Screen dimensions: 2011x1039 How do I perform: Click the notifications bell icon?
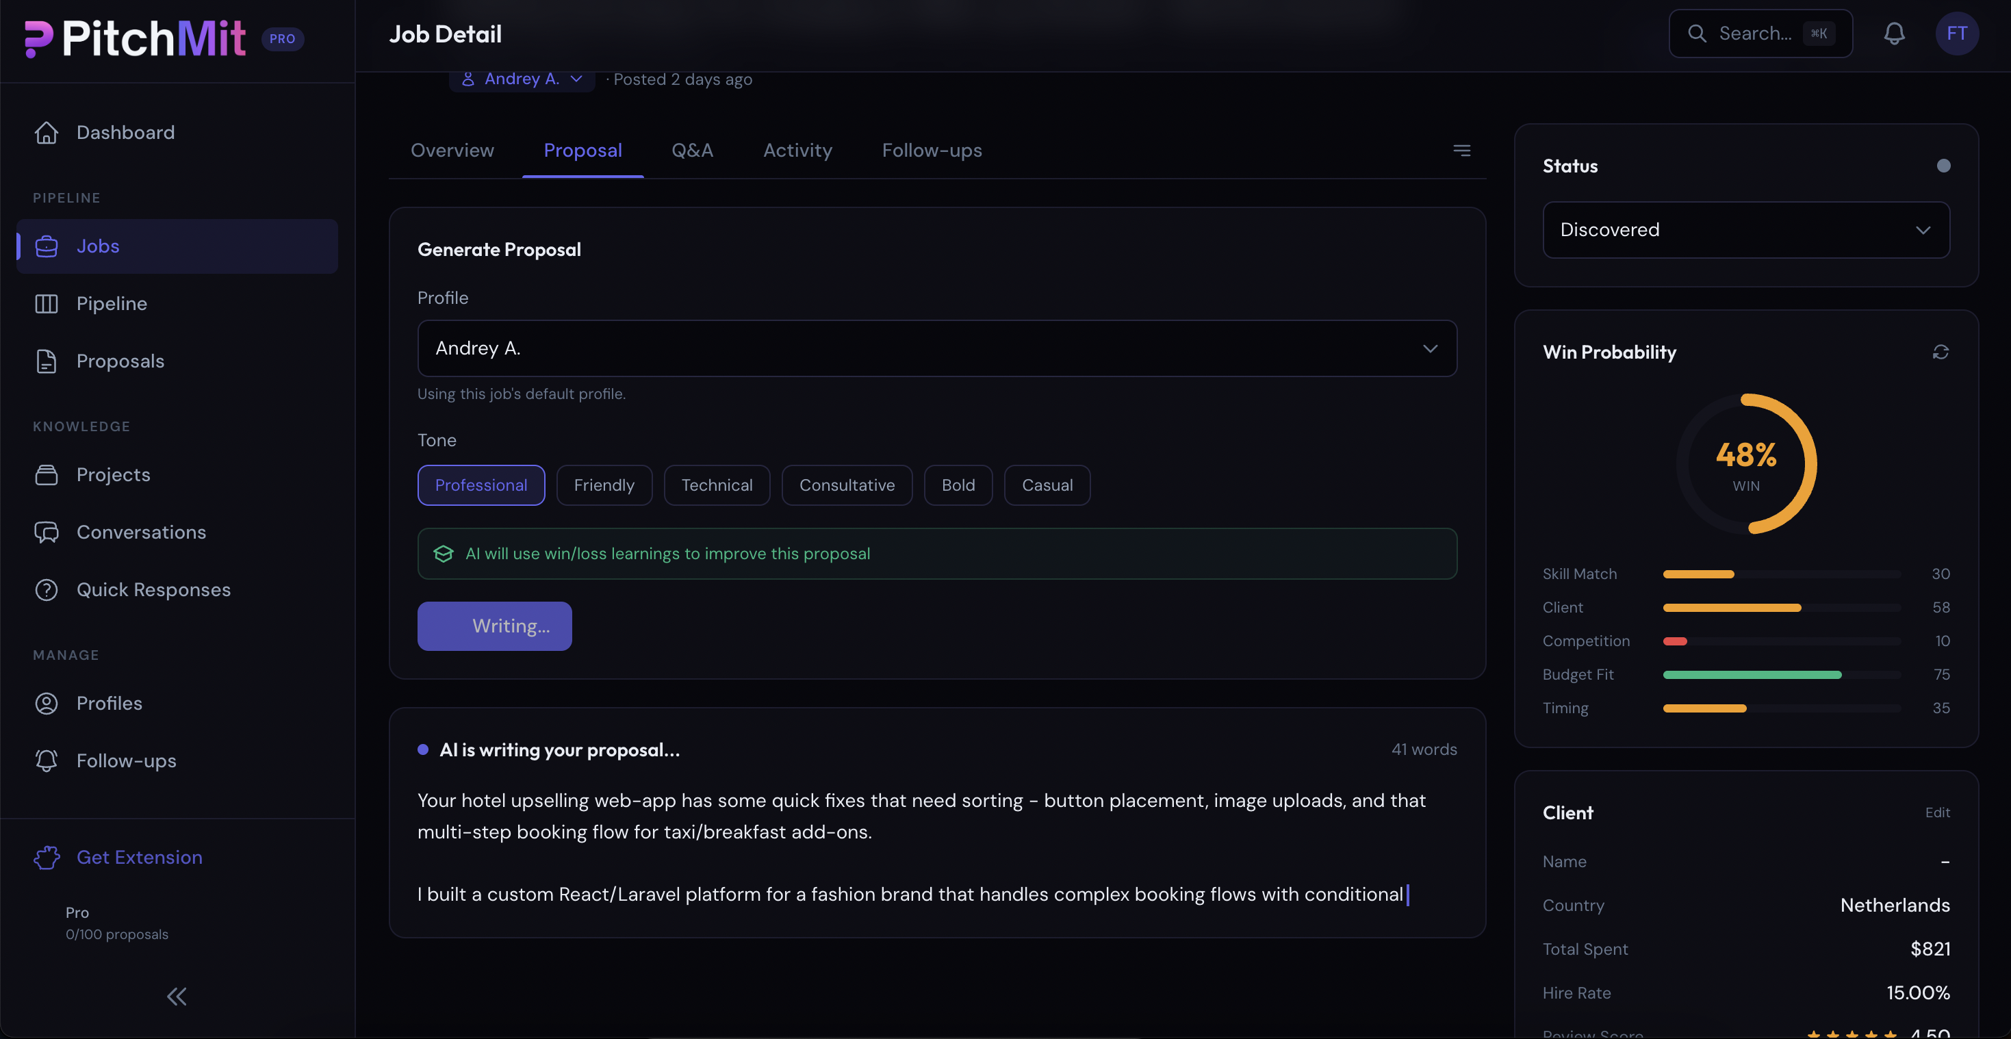pos(1894,34)
